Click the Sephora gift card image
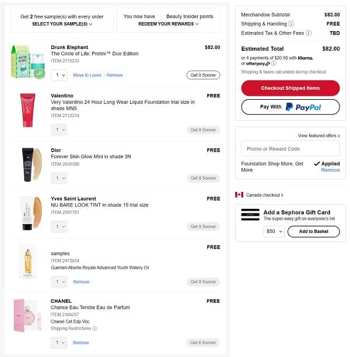 (250, 213)
